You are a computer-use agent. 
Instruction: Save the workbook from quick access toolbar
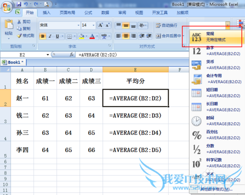click(19, 4)
